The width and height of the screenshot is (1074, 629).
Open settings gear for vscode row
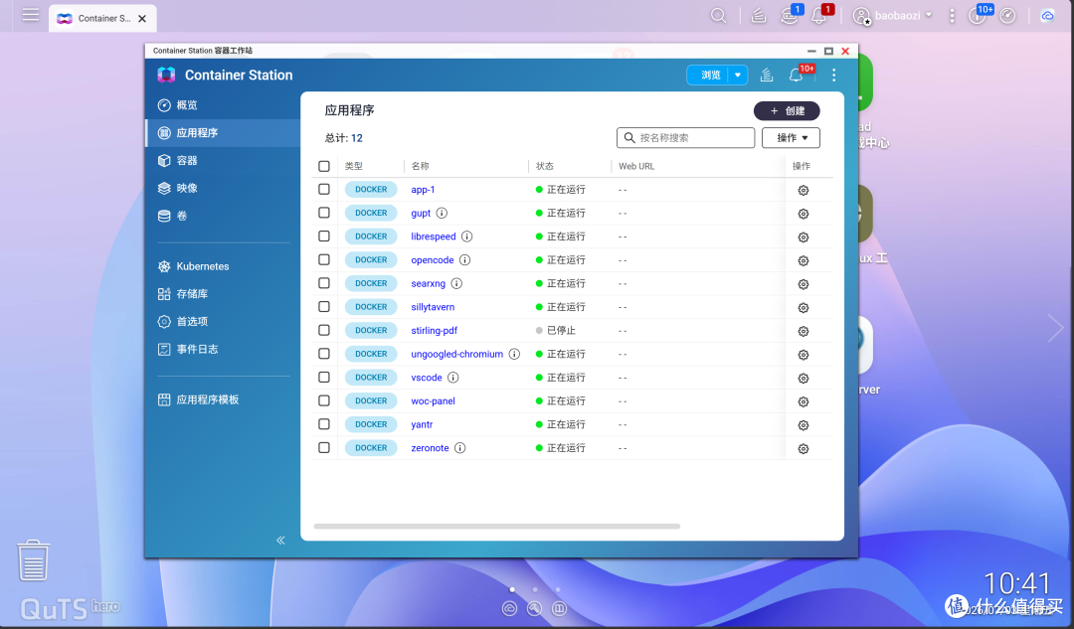tap(803, 378)
